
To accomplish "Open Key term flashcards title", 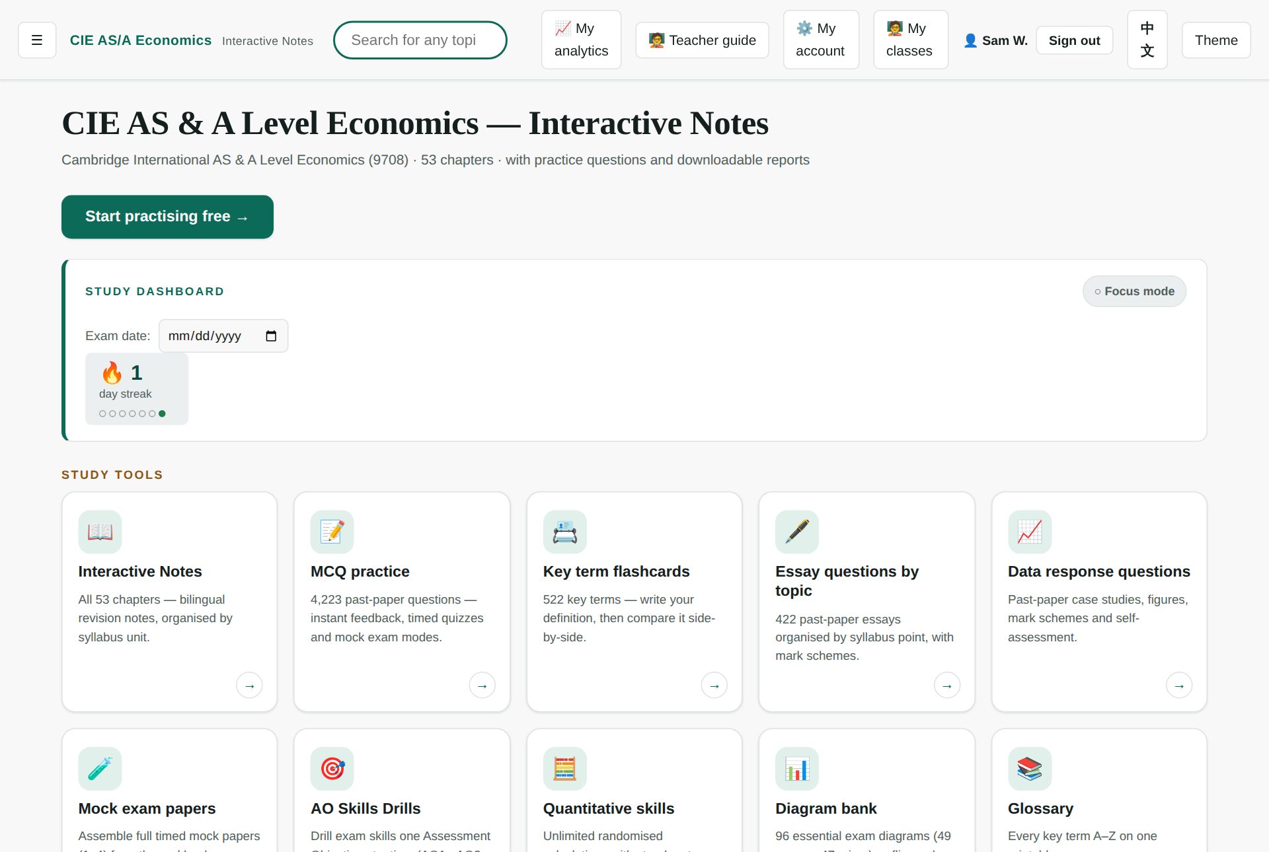I will [x=616, y=571].
